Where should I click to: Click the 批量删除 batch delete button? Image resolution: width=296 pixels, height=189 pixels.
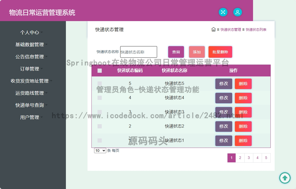(220, 52)
